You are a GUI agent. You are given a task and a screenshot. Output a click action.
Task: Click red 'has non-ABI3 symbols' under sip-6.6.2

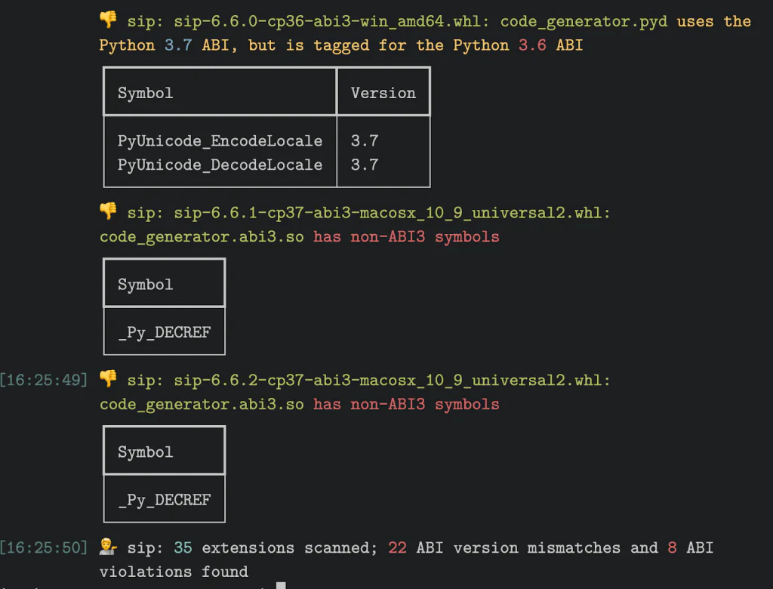click(406, 405)
